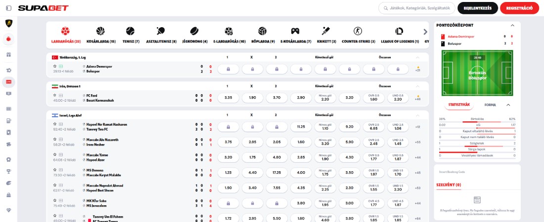Open the LIVE betting icon in sidebar

[9, 82]
